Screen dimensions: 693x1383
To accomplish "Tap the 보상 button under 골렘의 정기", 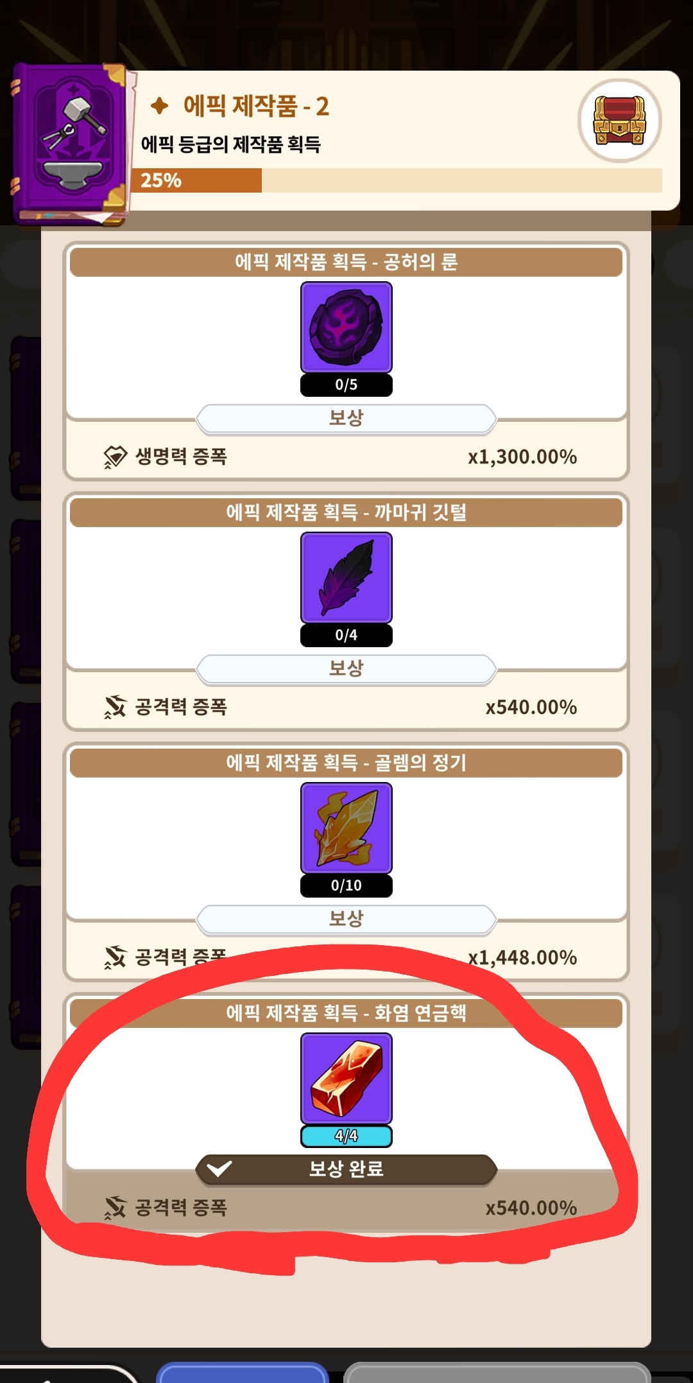I will (x=346, y=919).
